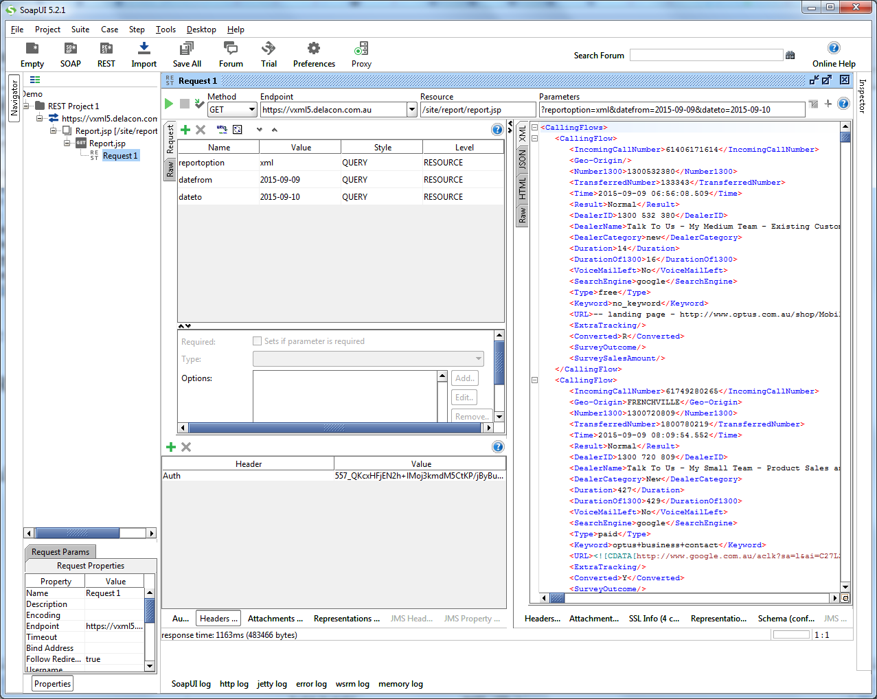This screenshot has height=699, width=877.
Task: Open the File menu
Action: [17, 30]
